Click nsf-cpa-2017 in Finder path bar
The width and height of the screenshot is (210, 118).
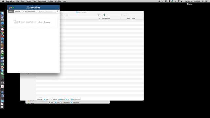[x=76, y=99]
